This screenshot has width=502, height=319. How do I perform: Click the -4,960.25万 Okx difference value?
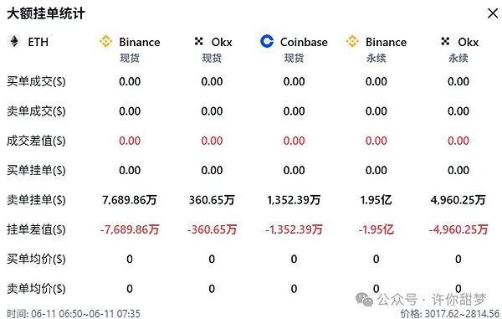pyautogui.click(x=458, y=229)
